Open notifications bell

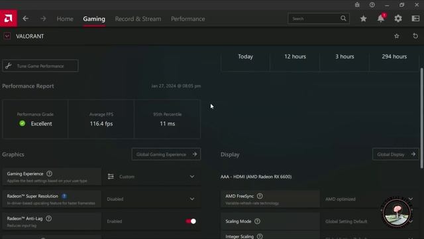[381, 19]
